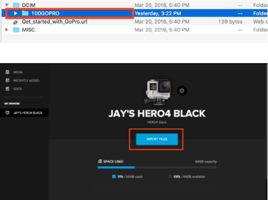Click the '31% / 20GB used' text
The height and width of the screenshot is (200, 268).
pyautogui.click(x=130, y=176)
